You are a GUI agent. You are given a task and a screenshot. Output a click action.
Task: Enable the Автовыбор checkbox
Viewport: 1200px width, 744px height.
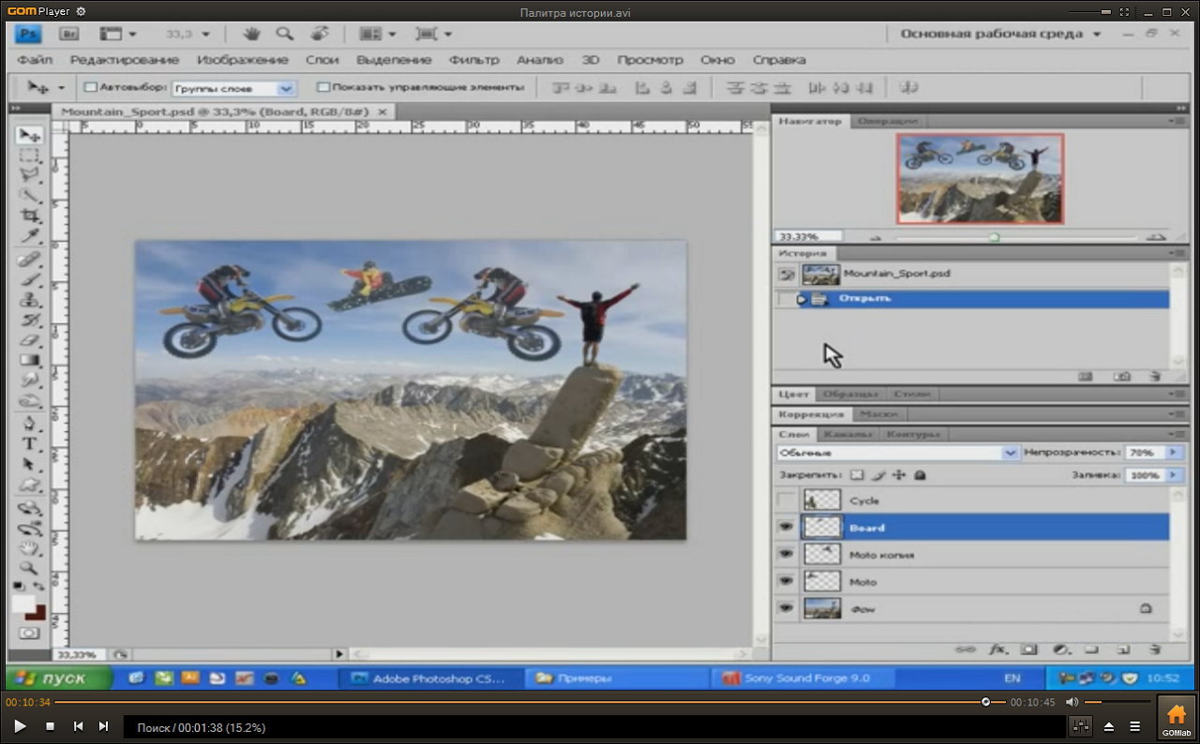(91, 87)
